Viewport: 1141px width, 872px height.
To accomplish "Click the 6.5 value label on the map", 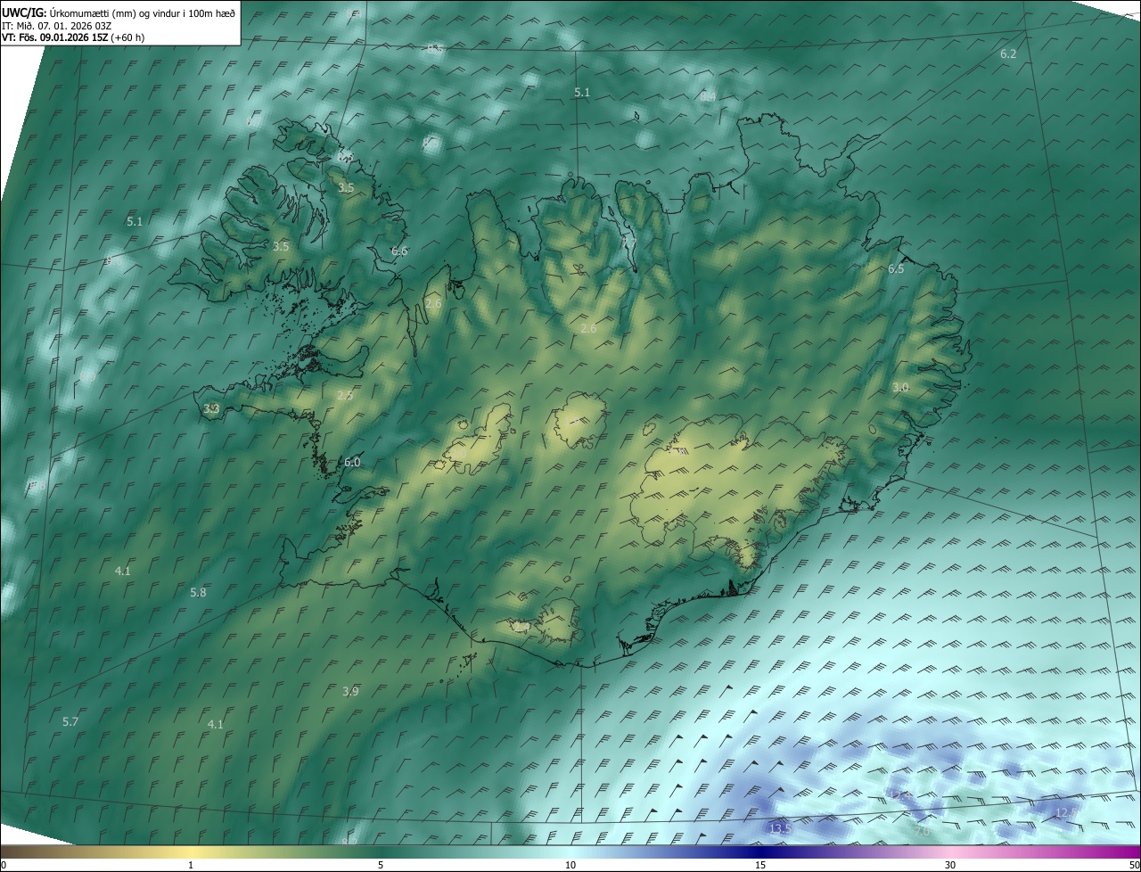I will (x=896, y=269).
